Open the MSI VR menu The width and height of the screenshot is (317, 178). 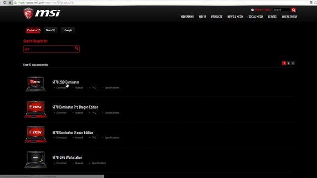203,17
